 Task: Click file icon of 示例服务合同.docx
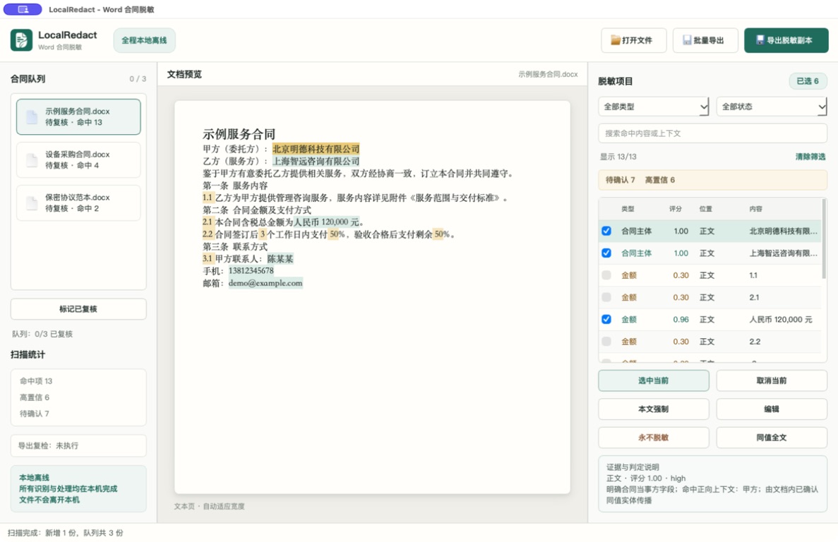(32, 117)
